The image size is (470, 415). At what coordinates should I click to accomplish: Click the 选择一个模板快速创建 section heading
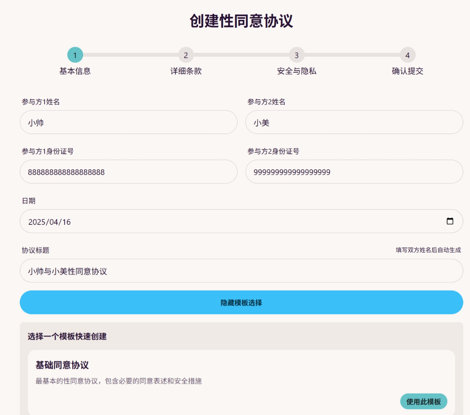pyautogui.click(x=67, y=336)
